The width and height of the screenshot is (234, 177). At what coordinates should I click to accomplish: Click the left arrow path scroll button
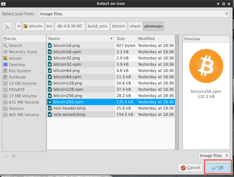click(x=19, y=26)
